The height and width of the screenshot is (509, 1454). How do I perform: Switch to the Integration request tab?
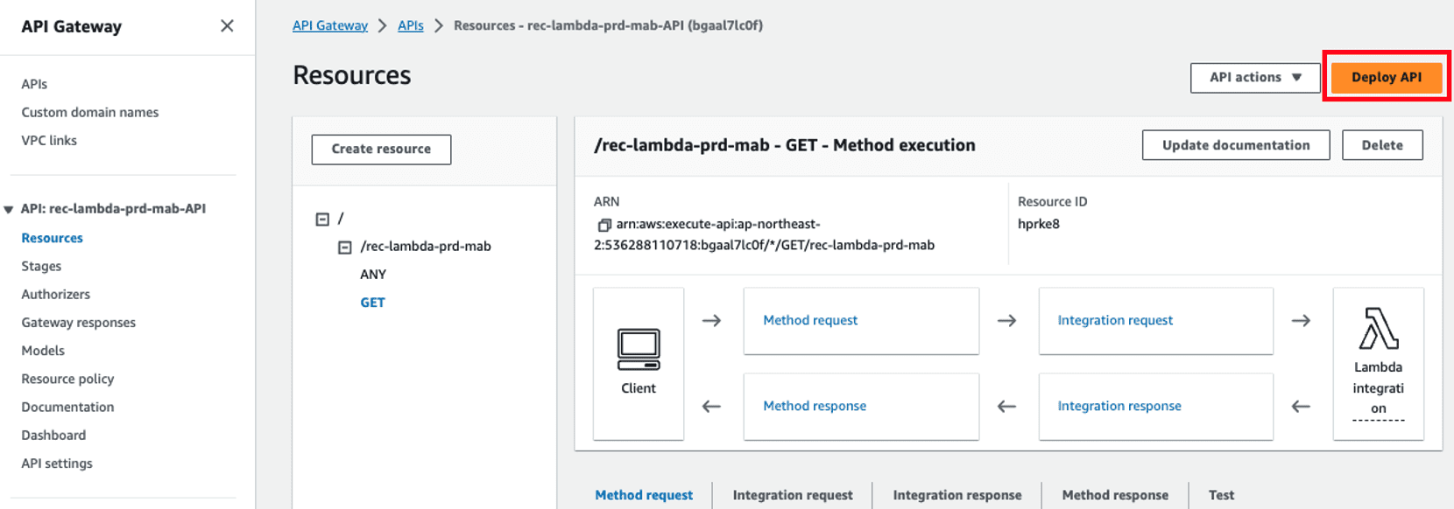click(x=792, y=495)
